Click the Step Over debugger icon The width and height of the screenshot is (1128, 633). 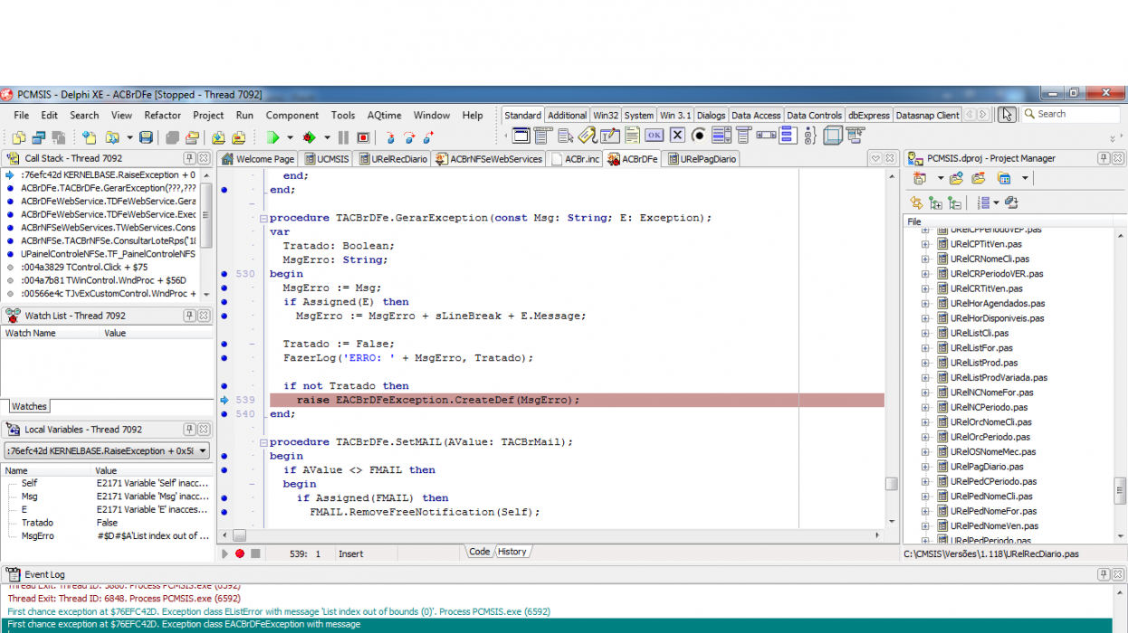(408, 137)
